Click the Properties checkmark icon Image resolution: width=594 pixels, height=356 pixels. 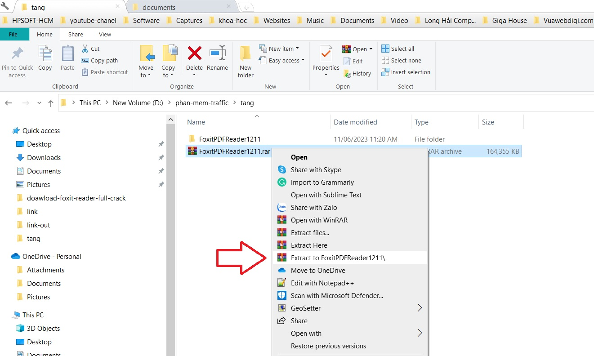[x=326, y=53]
